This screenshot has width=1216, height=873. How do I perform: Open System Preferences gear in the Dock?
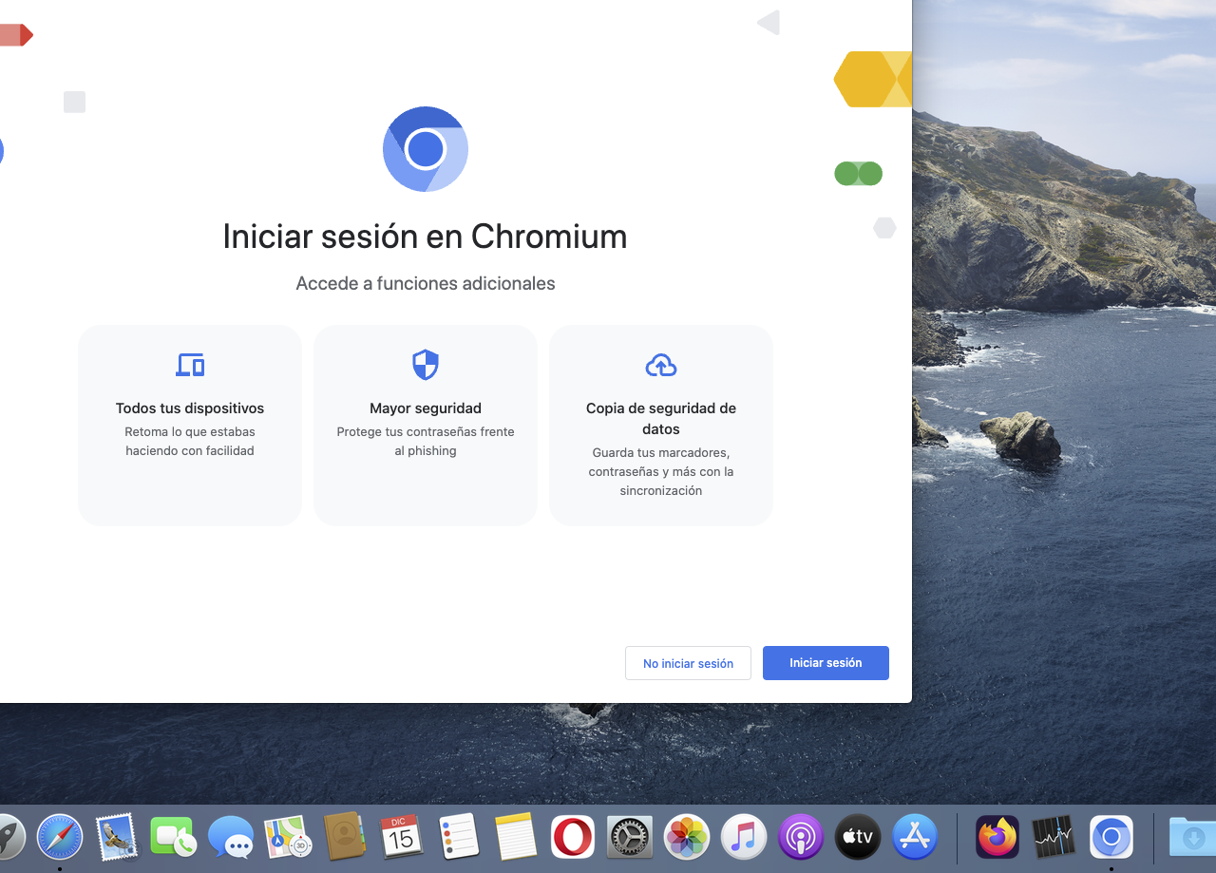coord(630,838)
